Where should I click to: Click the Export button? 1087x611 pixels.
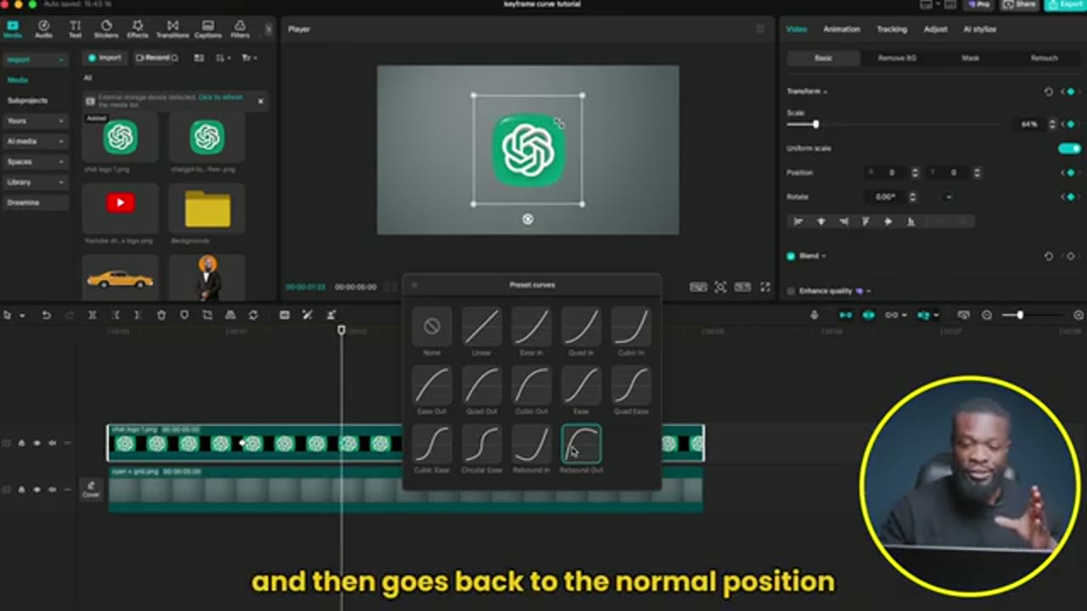coord(1064,4)
